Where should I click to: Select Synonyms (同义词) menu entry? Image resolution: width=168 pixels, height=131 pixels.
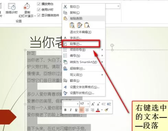pyautogui.click(x=83, y=75)
